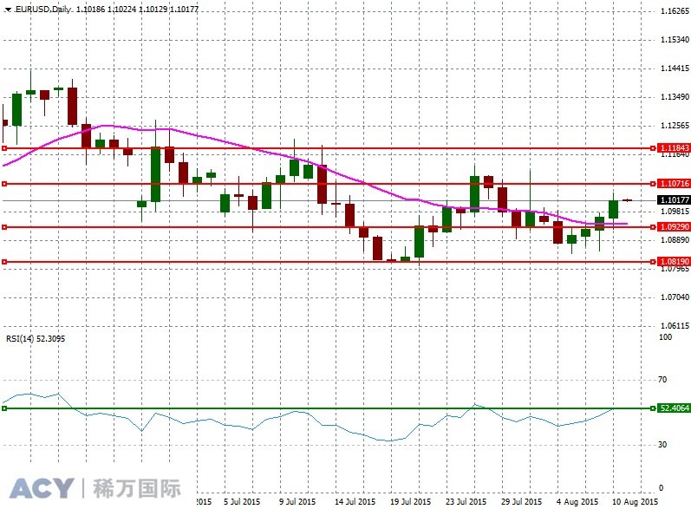Screen dimensions: 691x509
Task: Select the 1.10716 red price label
Action: [674, 183]
